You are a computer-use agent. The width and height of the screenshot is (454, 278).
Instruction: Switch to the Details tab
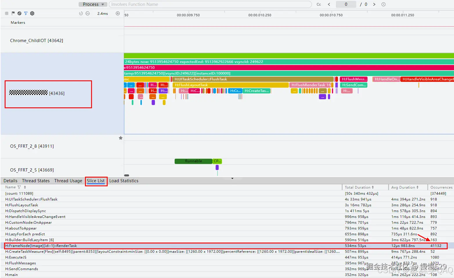10,181
